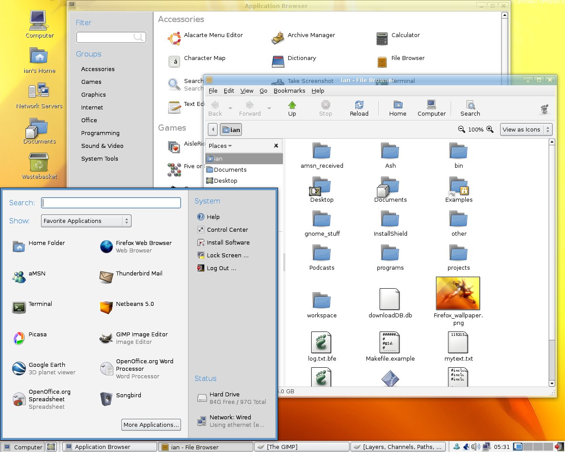565x452 pixels.
Task: Open the Alacarte Menu Editor icon
Action: coord(174,38)
